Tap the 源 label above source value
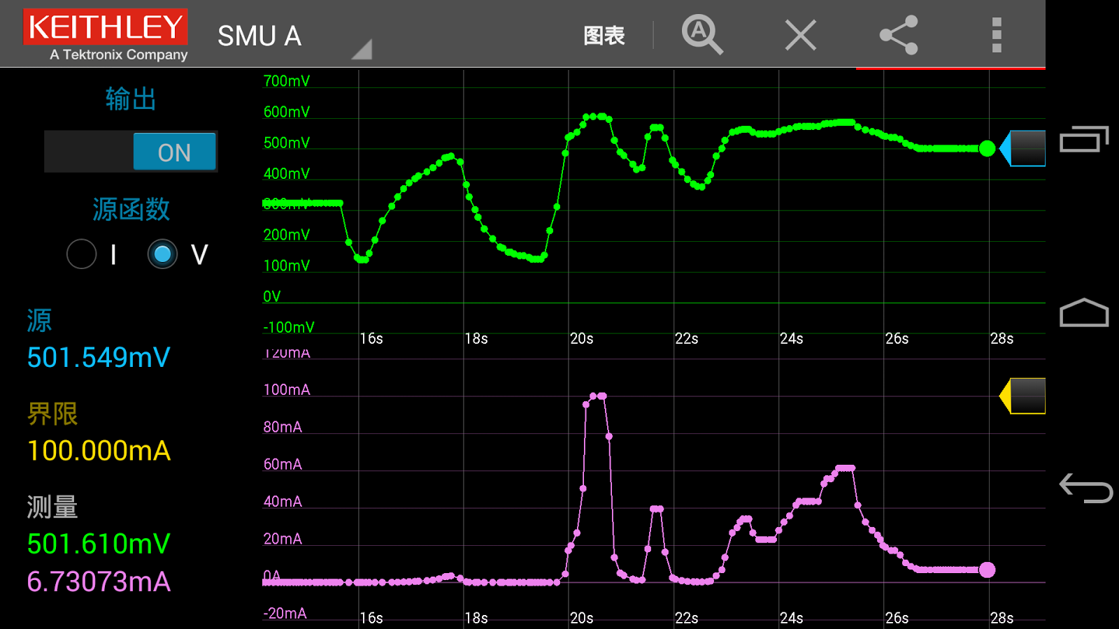The width and height of the screenshot is (1119, 629). 39,321
